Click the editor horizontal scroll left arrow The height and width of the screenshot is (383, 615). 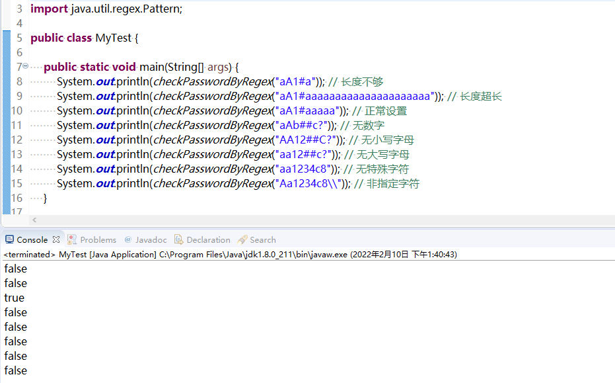[x=34, y=220]
